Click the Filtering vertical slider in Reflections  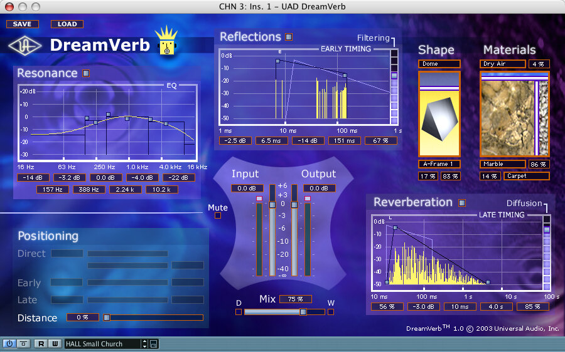pyautogui.click(x=394, y=86)
